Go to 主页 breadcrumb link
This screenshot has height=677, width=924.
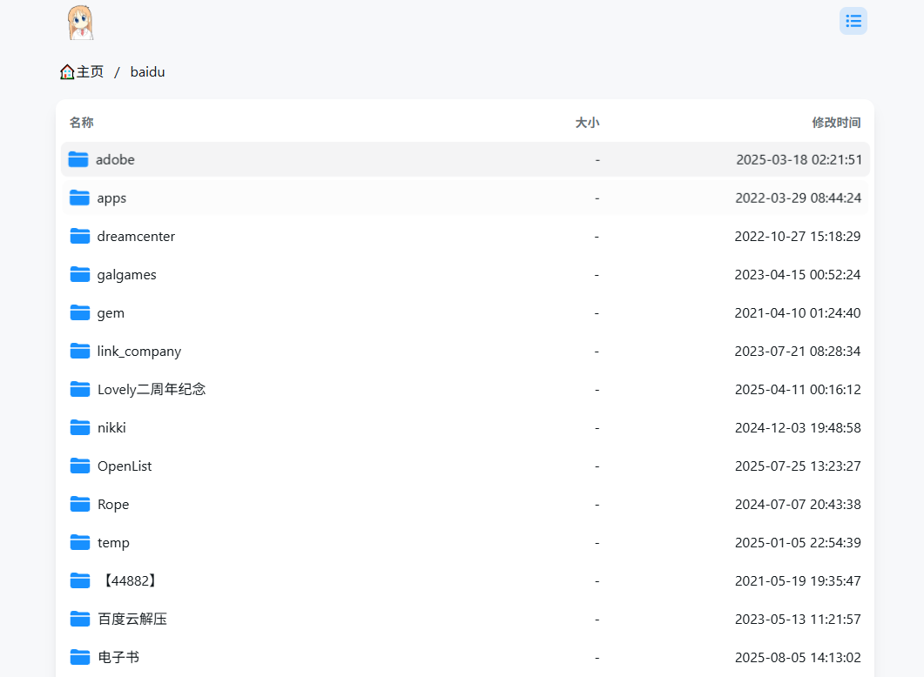point(90,72)
